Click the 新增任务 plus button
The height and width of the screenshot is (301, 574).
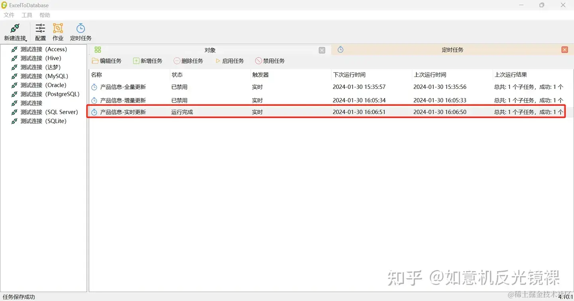tap(147, 61)
